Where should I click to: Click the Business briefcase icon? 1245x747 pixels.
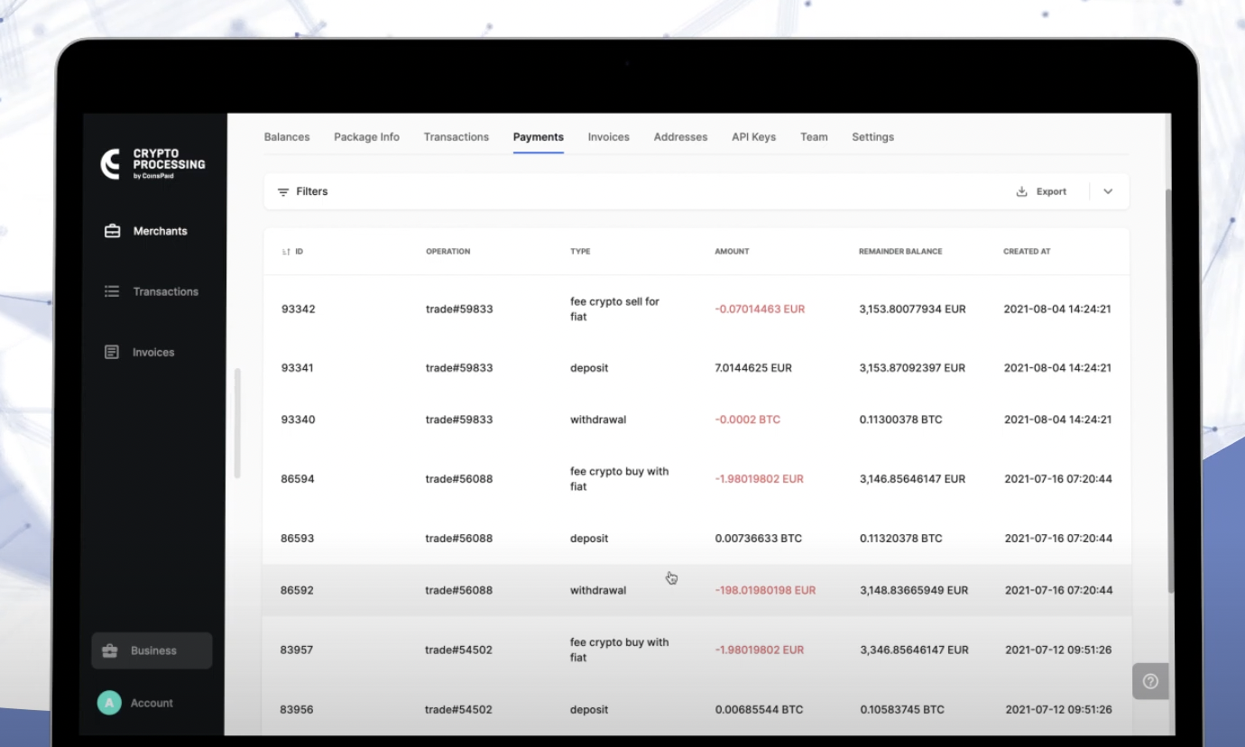click(x=110, y=650)
